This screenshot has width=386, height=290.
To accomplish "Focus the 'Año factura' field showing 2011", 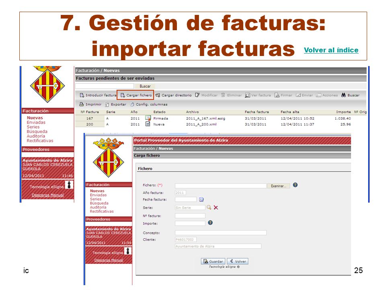I will 181,193.
